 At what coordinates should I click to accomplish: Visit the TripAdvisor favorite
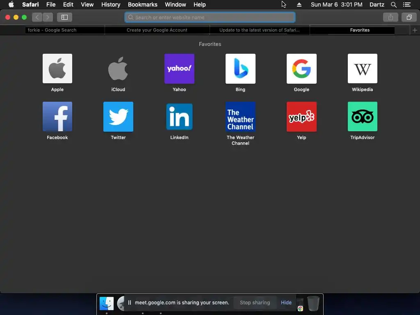(363, 116)
